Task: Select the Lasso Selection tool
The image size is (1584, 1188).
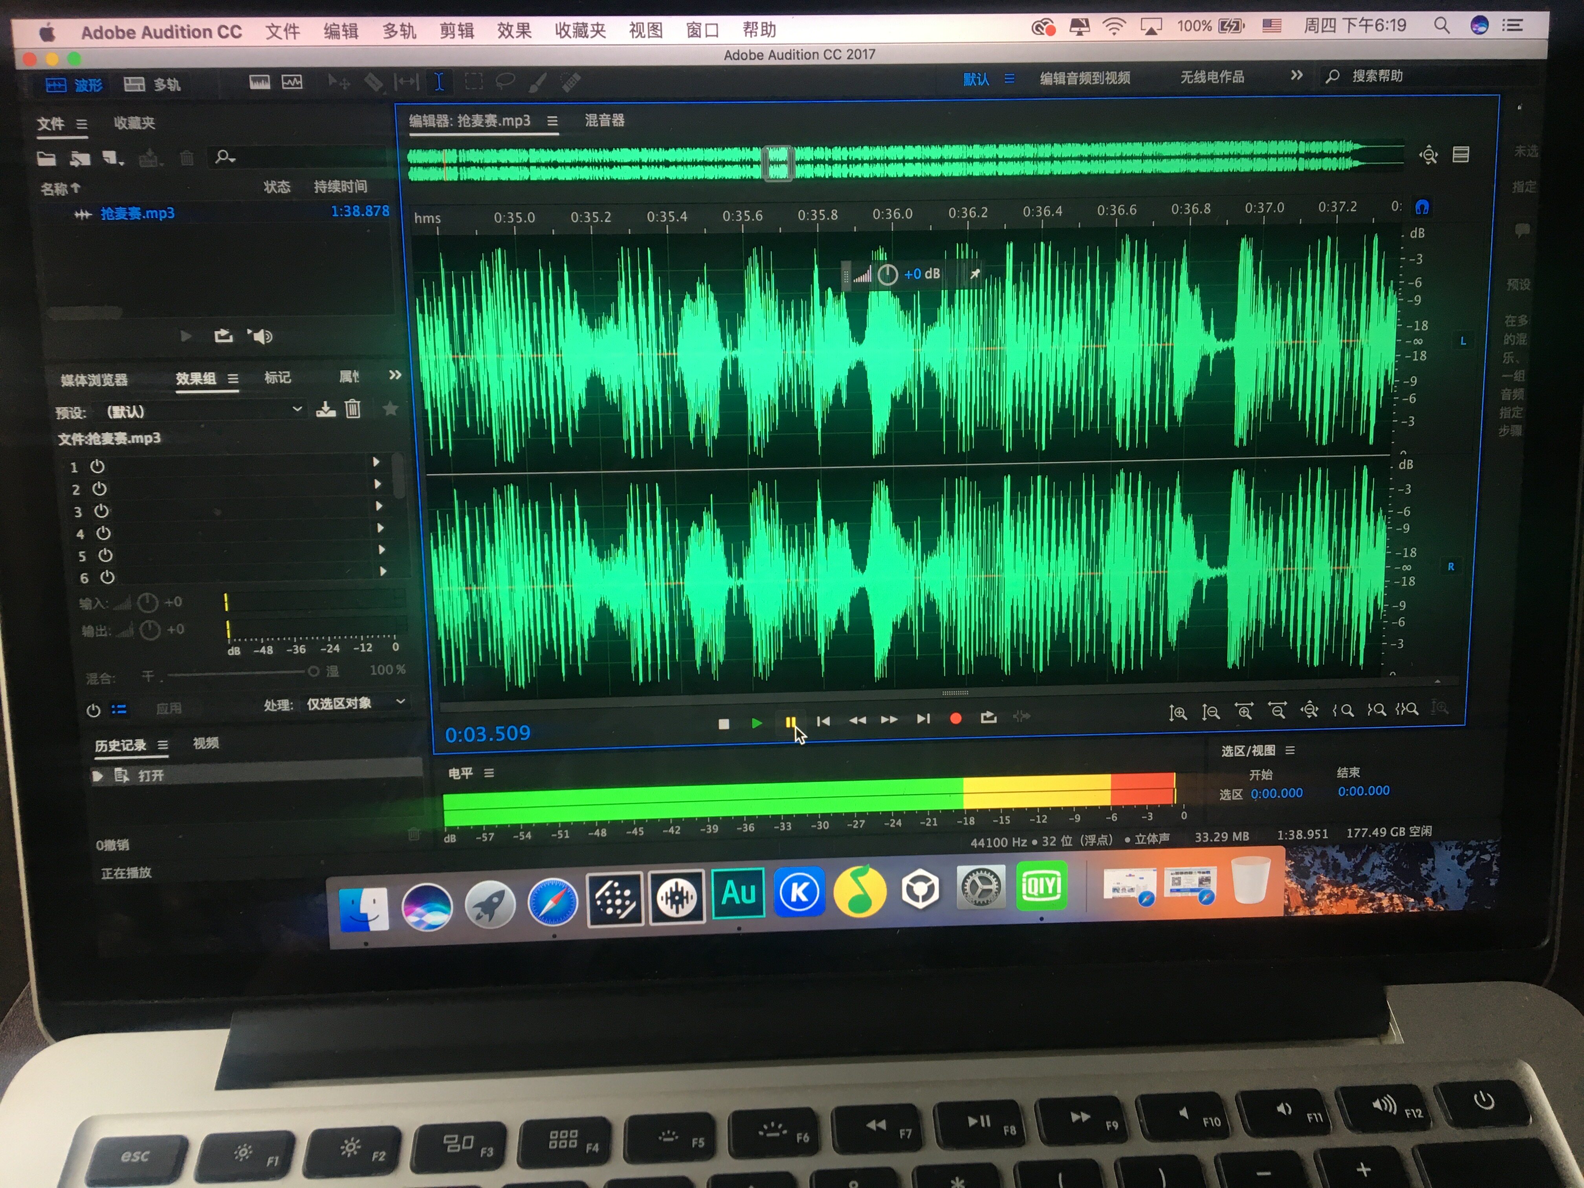Action: tap(506, 82)
